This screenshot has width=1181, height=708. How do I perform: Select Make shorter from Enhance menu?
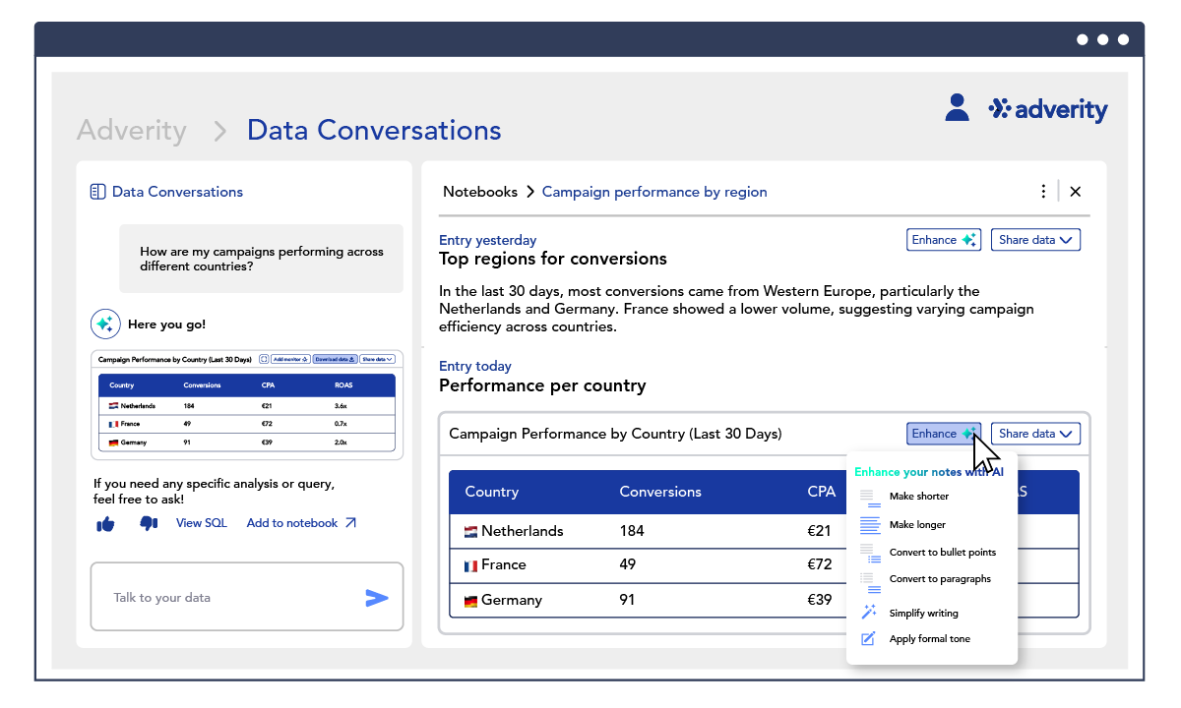[x=918, y=497]
